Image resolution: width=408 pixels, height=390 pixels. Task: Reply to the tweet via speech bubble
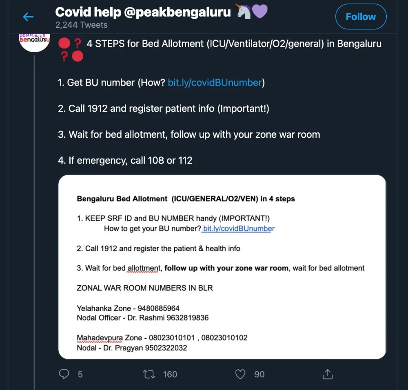(x=64, y=374)
